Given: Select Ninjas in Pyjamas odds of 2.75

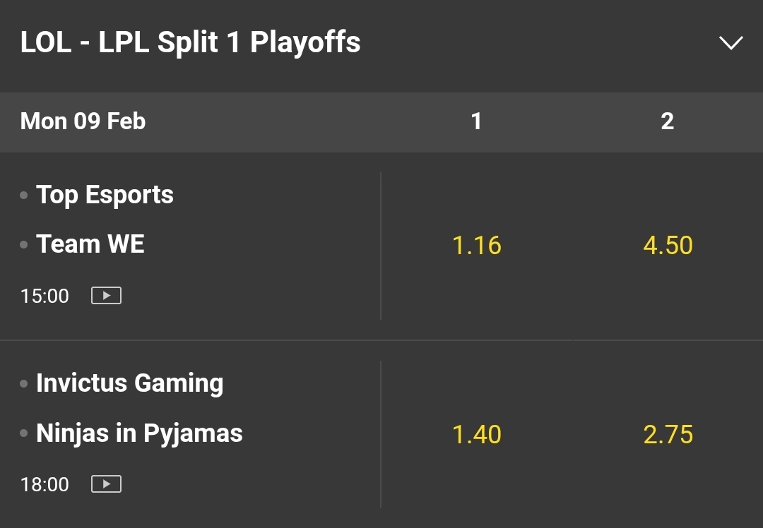Looking at the screenshot, I should (668, 434).
